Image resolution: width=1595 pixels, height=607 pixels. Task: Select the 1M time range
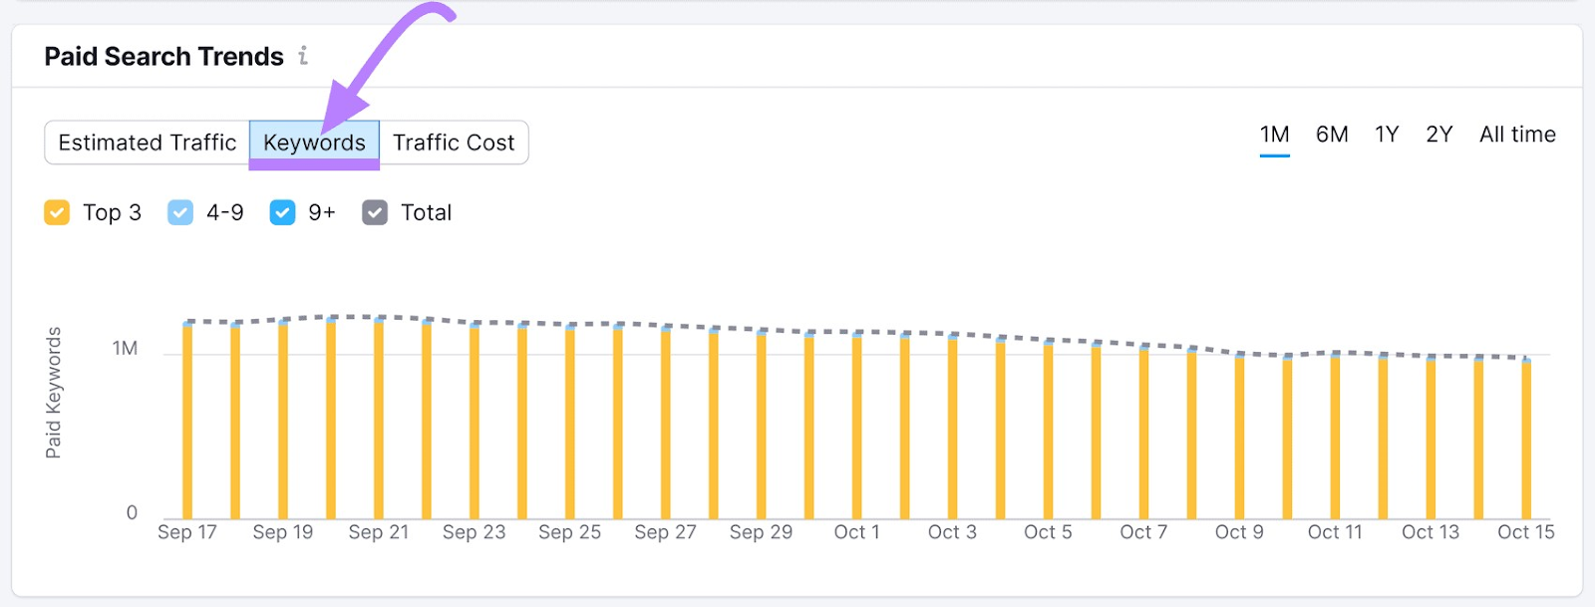pyautogui.click(x=1274, y=135)
